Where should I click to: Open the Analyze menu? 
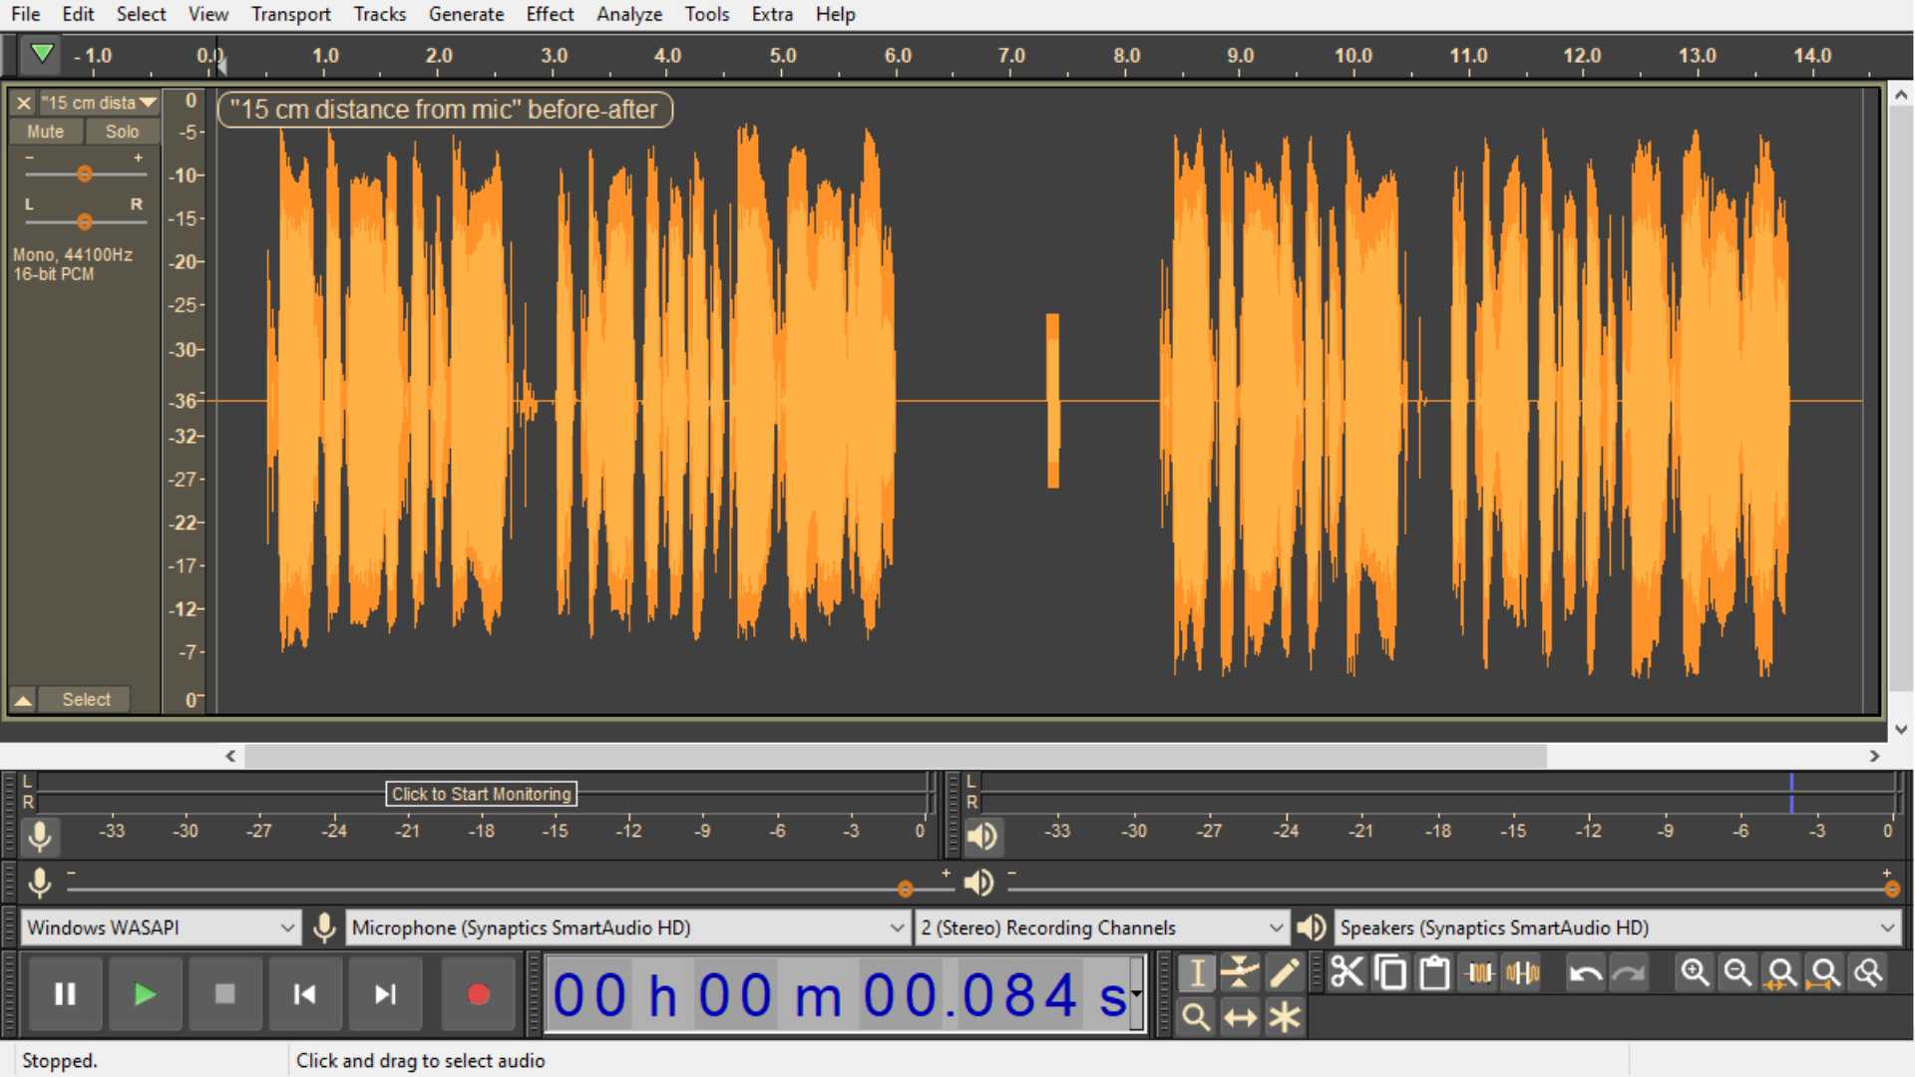[x=629, y=14]
